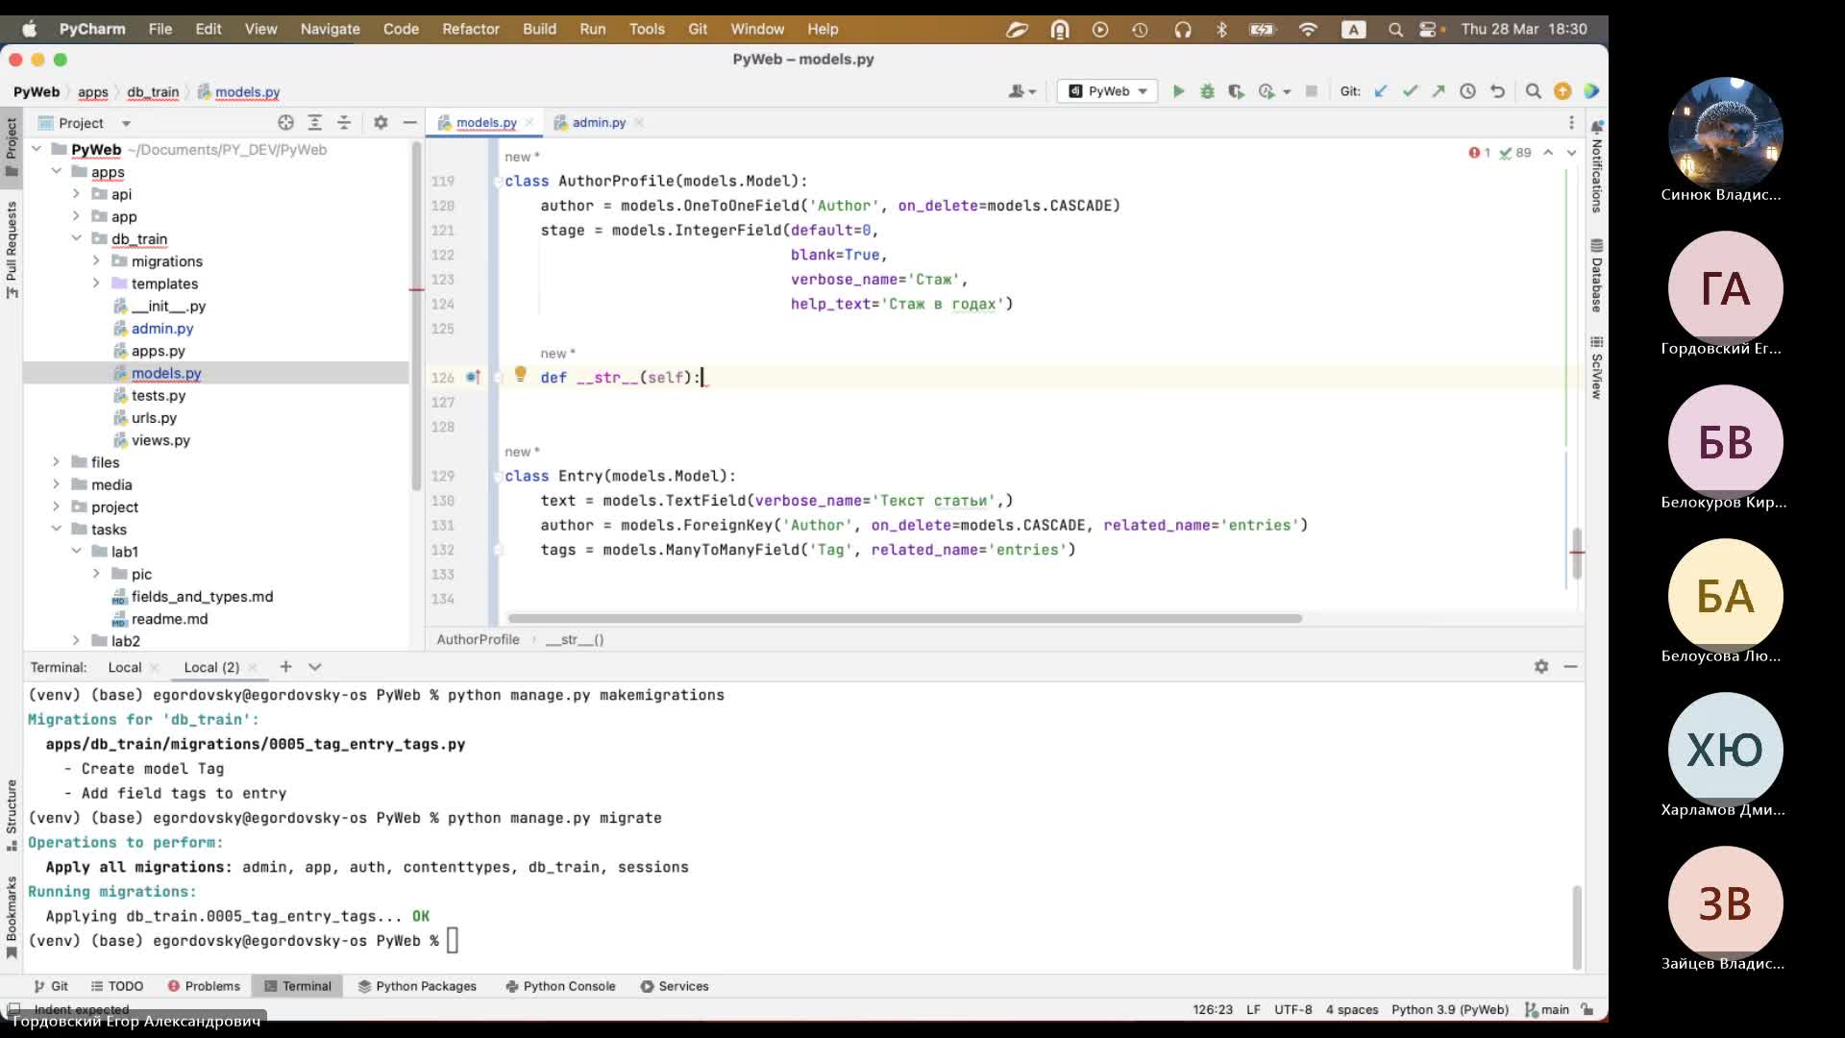Open the Tools menu
The width and height of the screenshot is (1845, 1038).
point(647,29)
